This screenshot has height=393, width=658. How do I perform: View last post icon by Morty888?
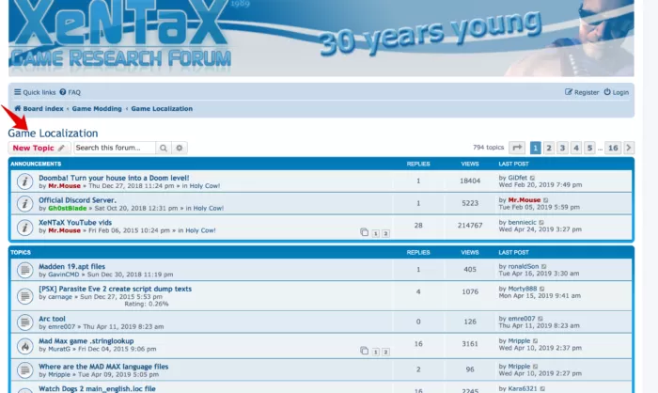(542, 289)
